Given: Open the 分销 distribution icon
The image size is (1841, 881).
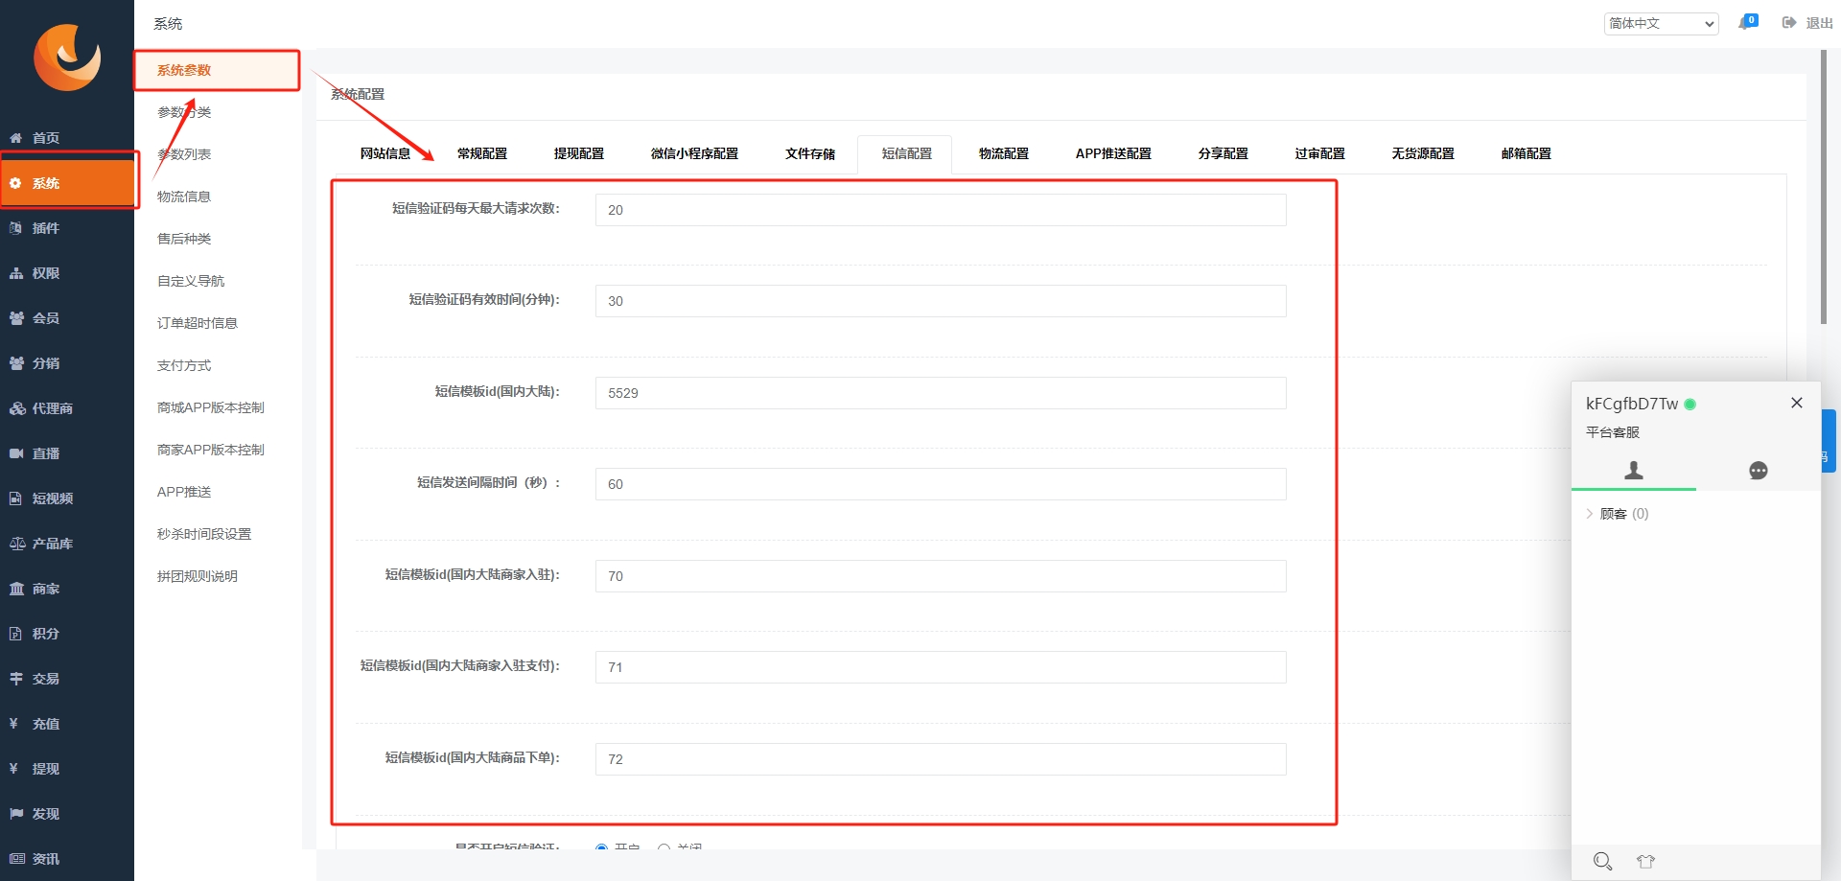Looking at the screenshot, I should (x=16, y=363).
